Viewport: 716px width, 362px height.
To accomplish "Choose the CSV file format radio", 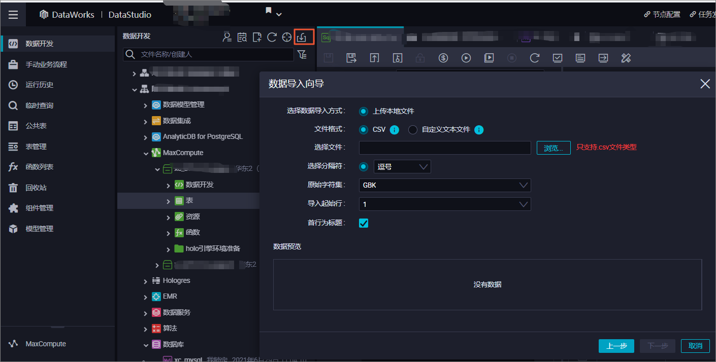I will pyautogui.click(x=364, y=130).
